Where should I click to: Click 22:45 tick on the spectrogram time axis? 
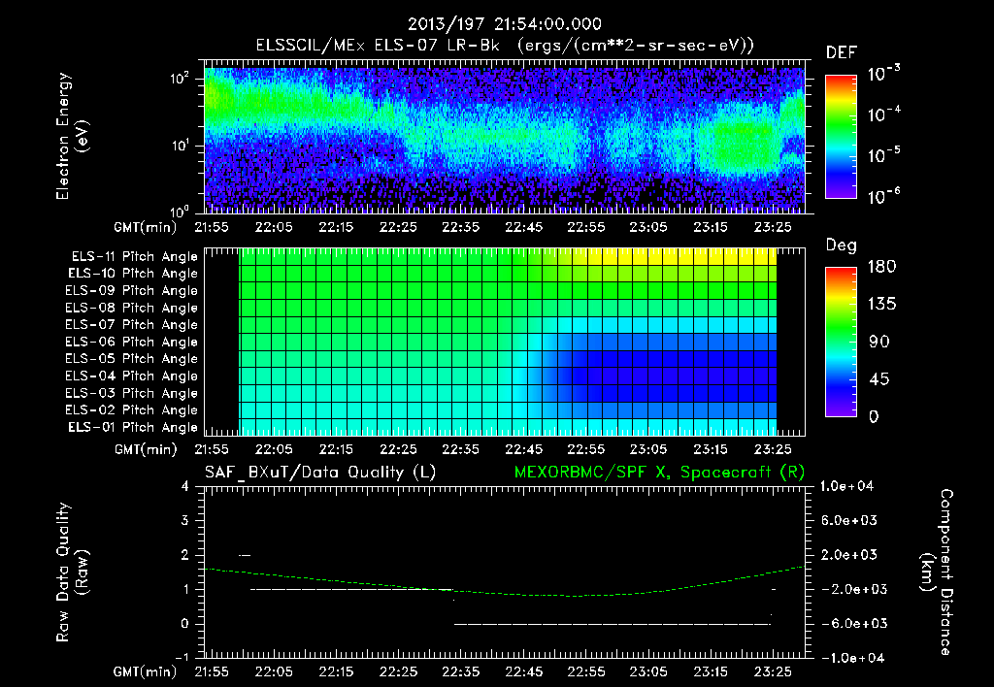click(523, 227)
